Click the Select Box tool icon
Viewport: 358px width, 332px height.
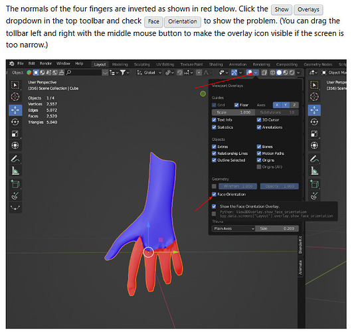[15, 85]
